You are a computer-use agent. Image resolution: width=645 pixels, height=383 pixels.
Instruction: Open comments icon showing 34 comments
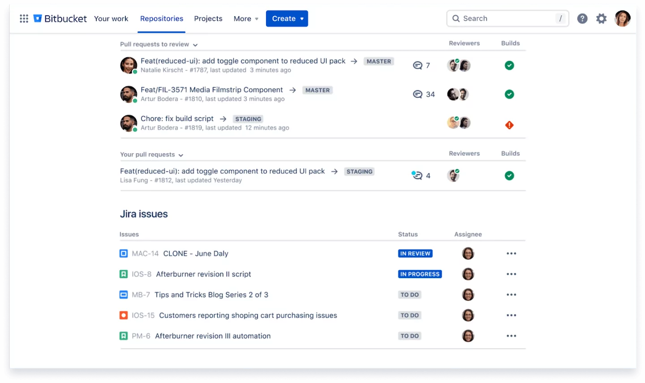pos(417,94)
